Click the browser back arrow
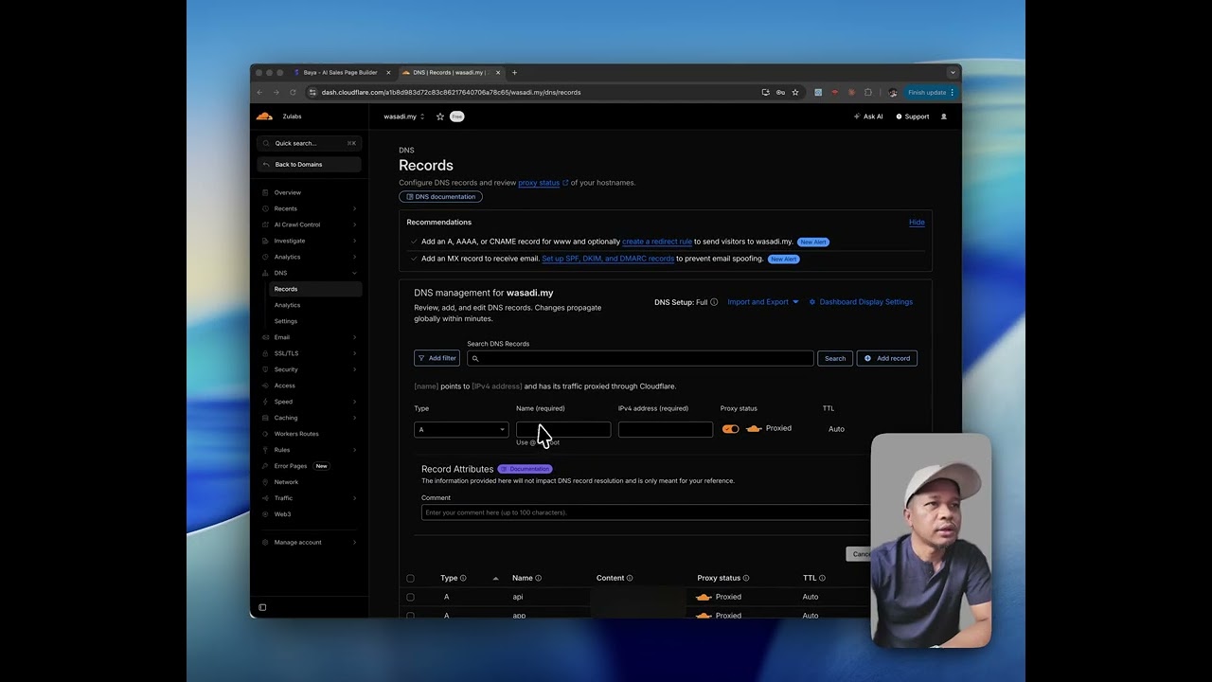 [x=259, y=93]
